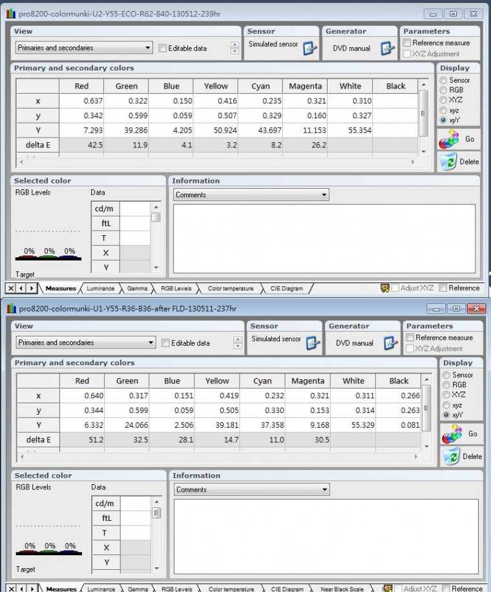Click the Delete icon in bottom window

[x=452, y=456]
